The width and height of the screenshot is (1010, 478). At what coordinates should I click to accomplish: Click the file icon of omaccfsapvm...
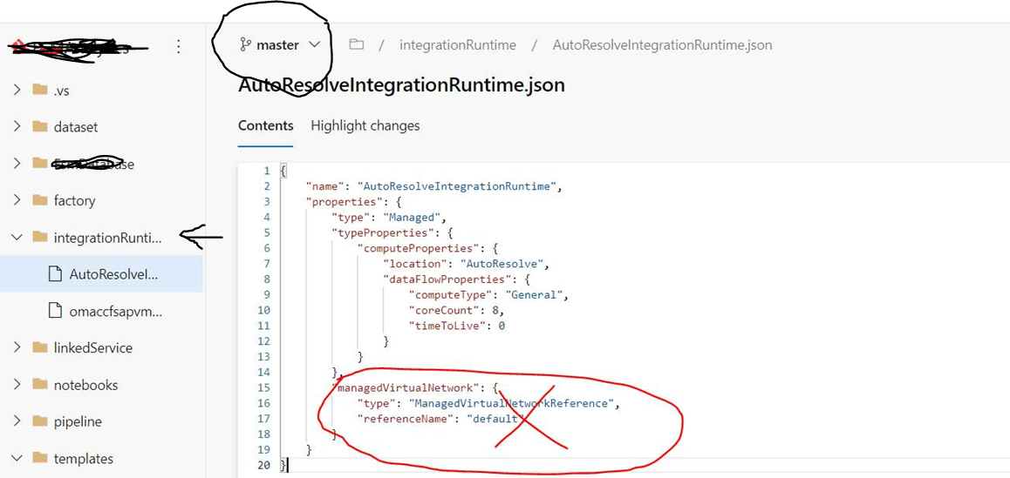click(56, 311)
